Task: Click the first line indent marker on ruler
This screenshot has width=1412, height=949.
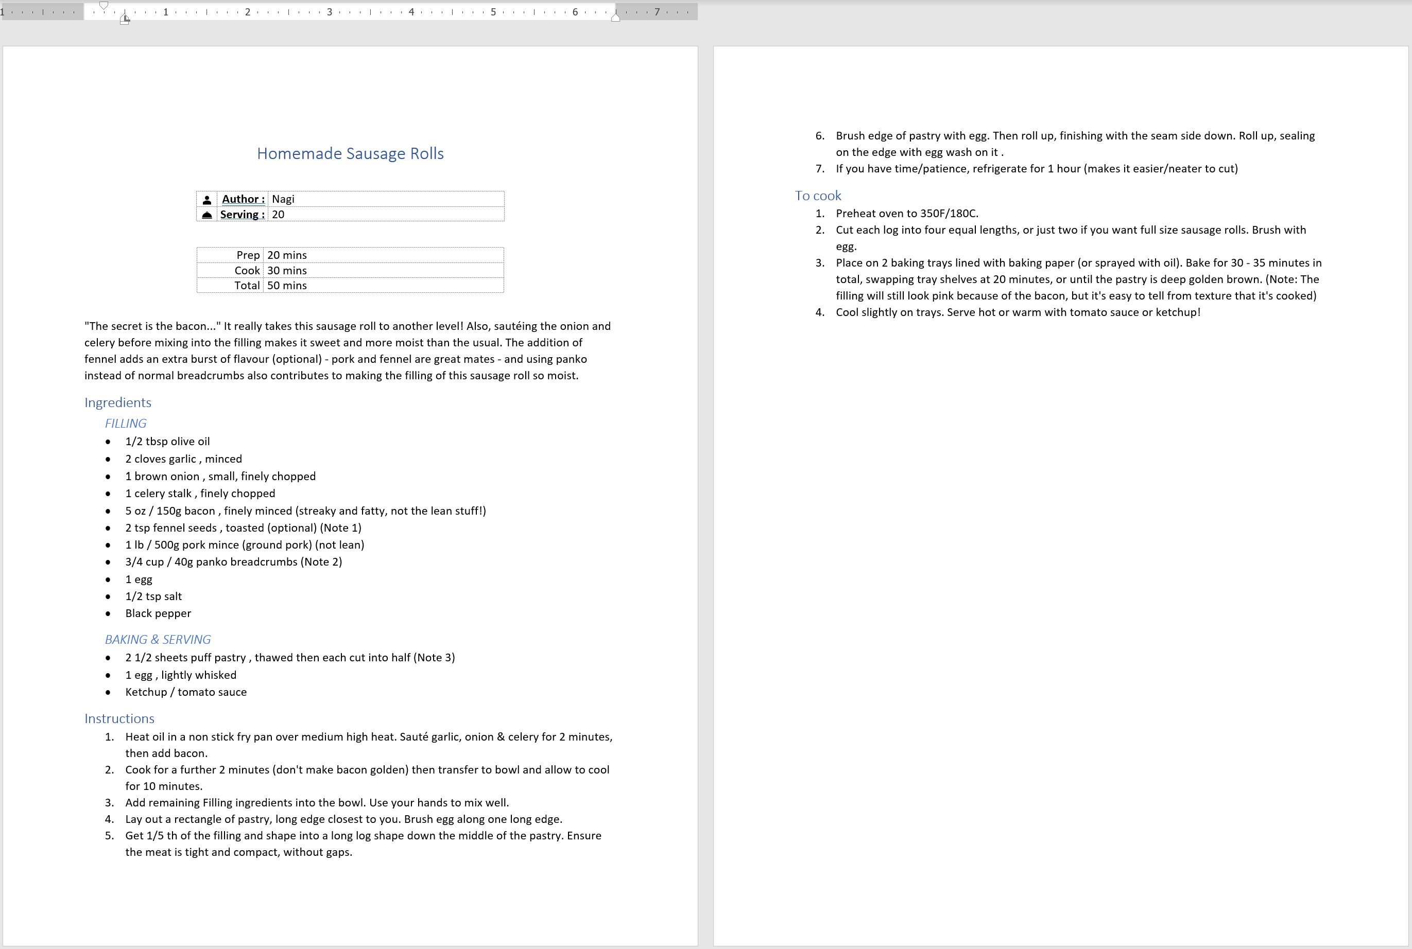Action: point(104,6)
